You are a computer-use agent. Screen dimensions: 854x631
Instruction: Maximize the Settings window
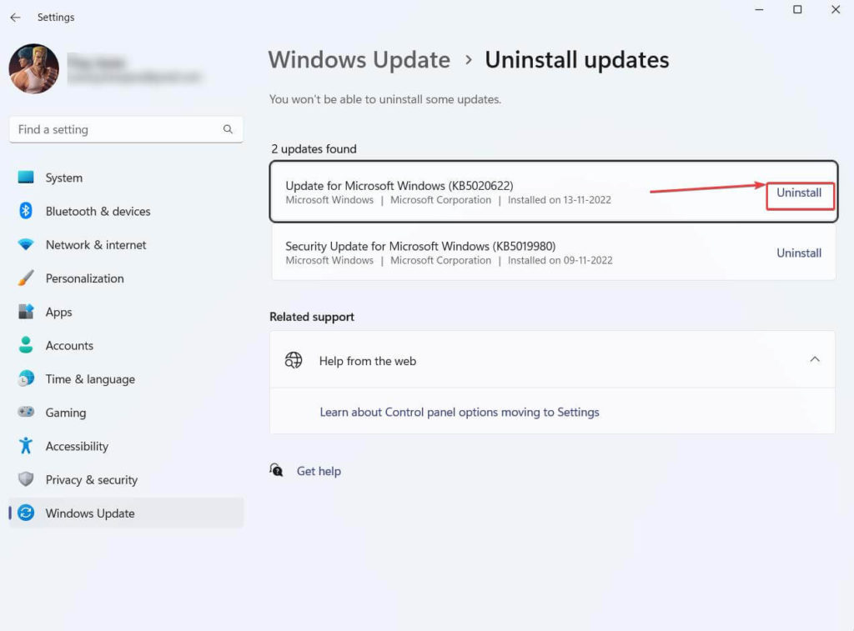(797, 10)
